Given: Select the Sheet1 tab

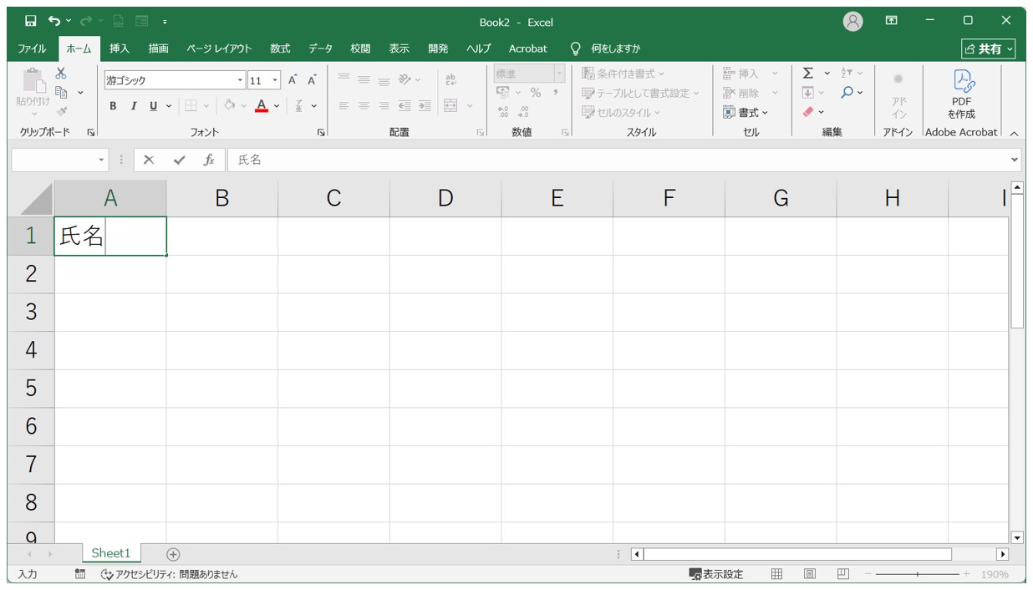Looking at the screenshot, I should [x=111, y=553].
